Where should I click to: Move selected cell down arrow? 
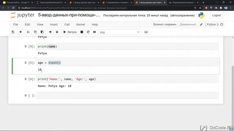[x=57, y=32]
